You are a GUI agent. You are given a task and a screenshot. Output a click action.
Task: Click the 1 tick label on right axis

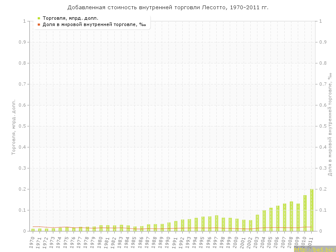[321, 21]
